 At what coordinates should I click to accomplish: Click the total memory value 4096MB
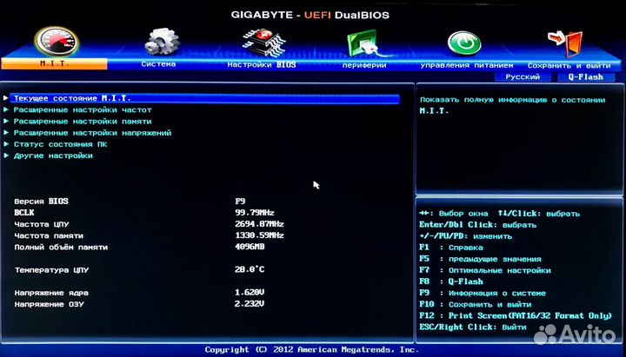250,247
